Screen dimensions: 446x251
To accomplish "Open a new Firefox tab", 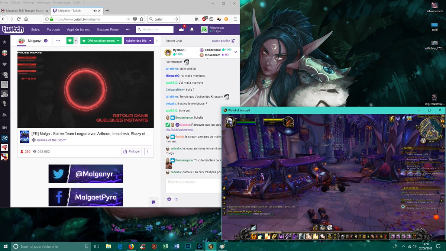I will 107,10.
